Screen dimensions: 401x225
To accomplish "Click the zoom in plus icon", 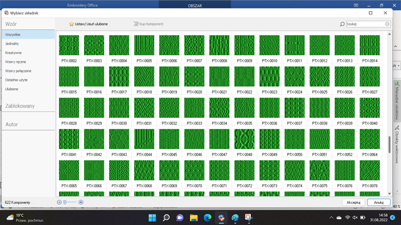I will click(81, 202).
